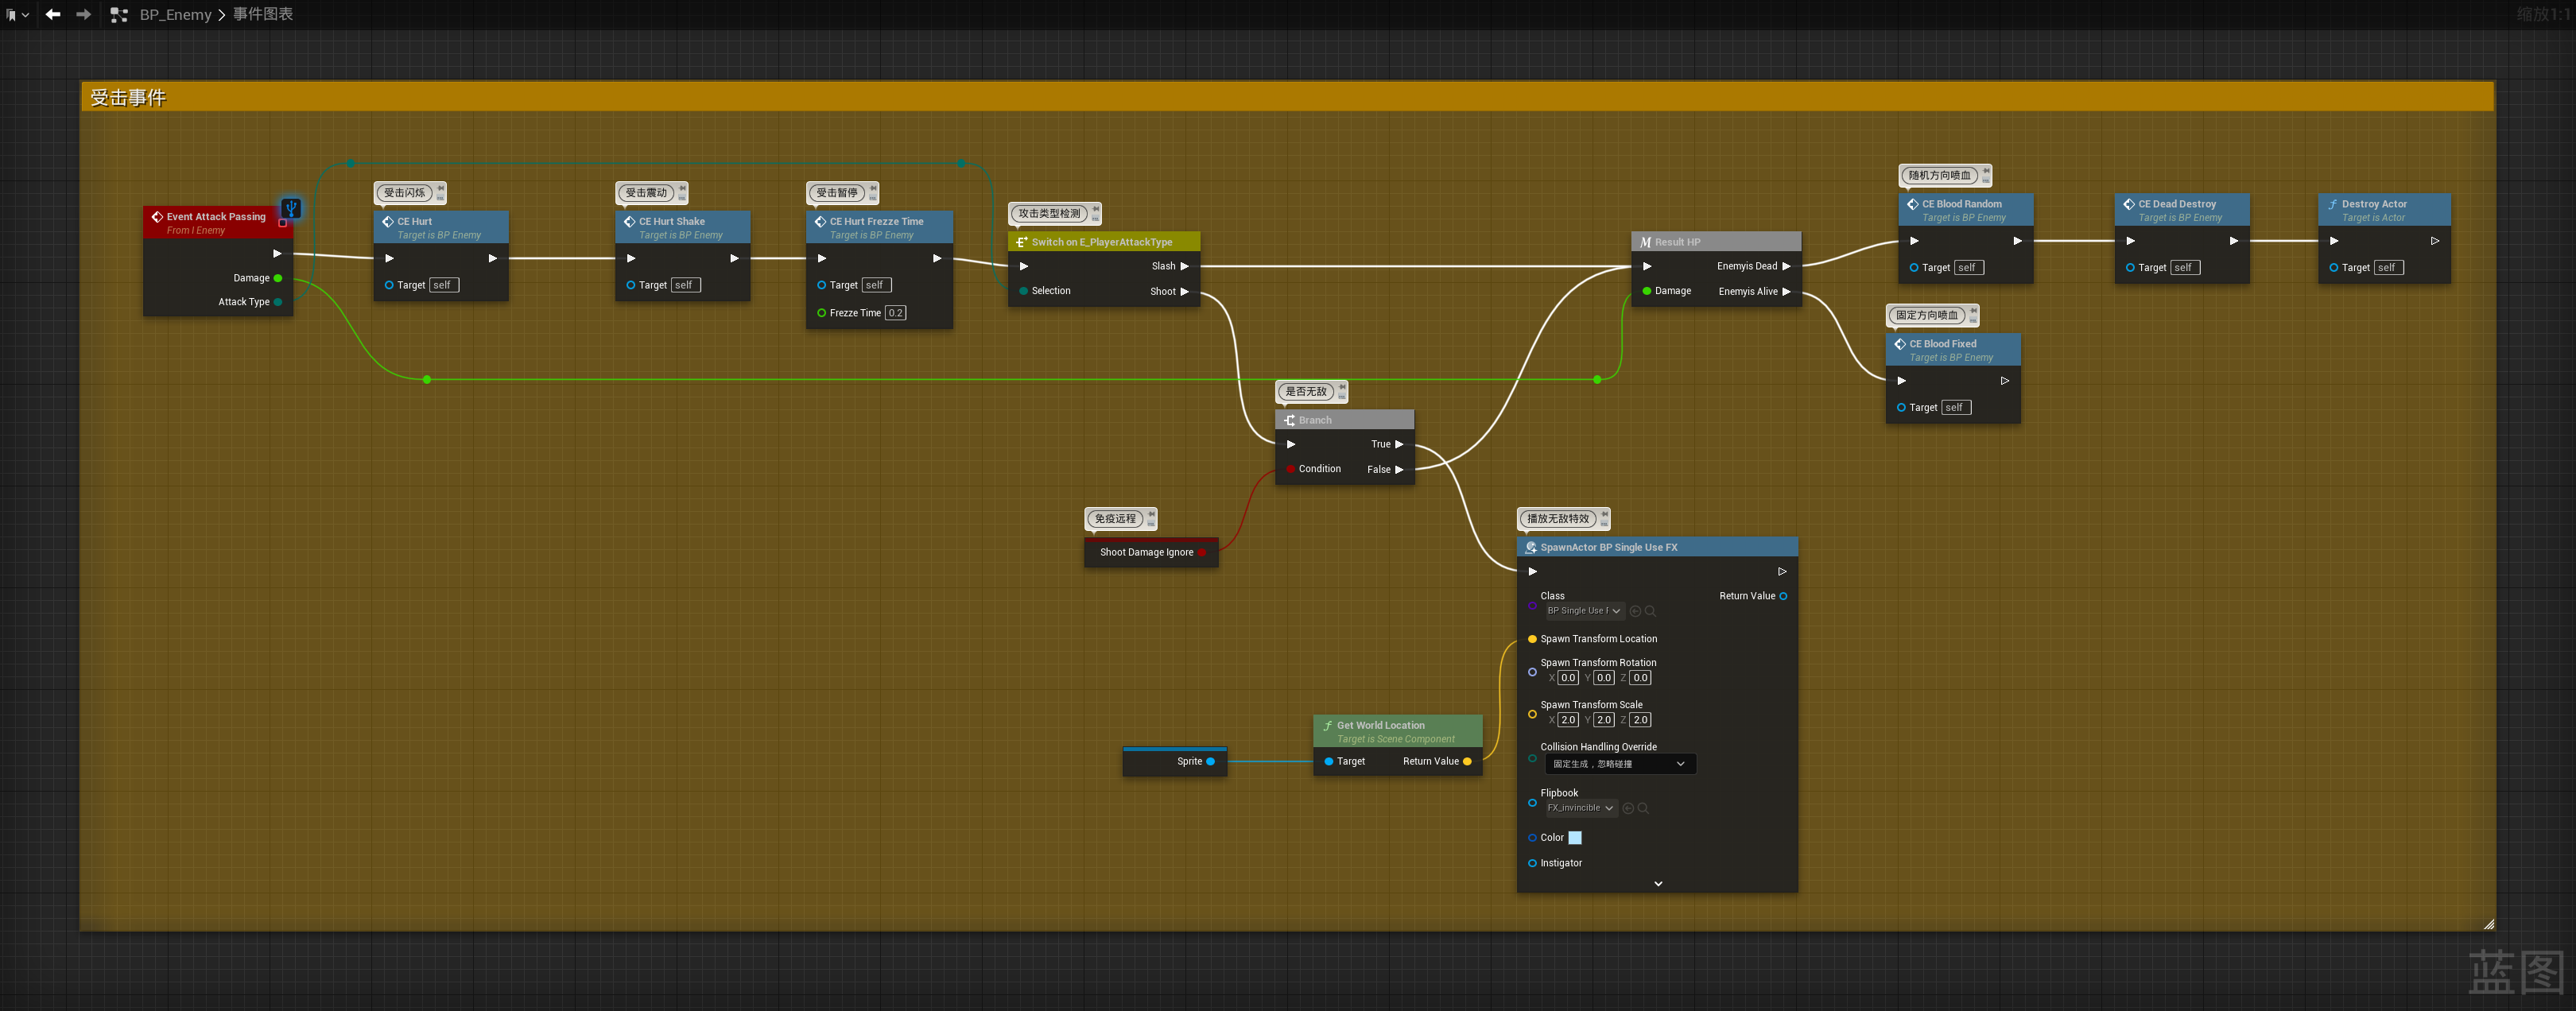Screen dimensions: 2576x1011
Task: Open the bookmarks dropdown in top-left
Action: [17, 15]
